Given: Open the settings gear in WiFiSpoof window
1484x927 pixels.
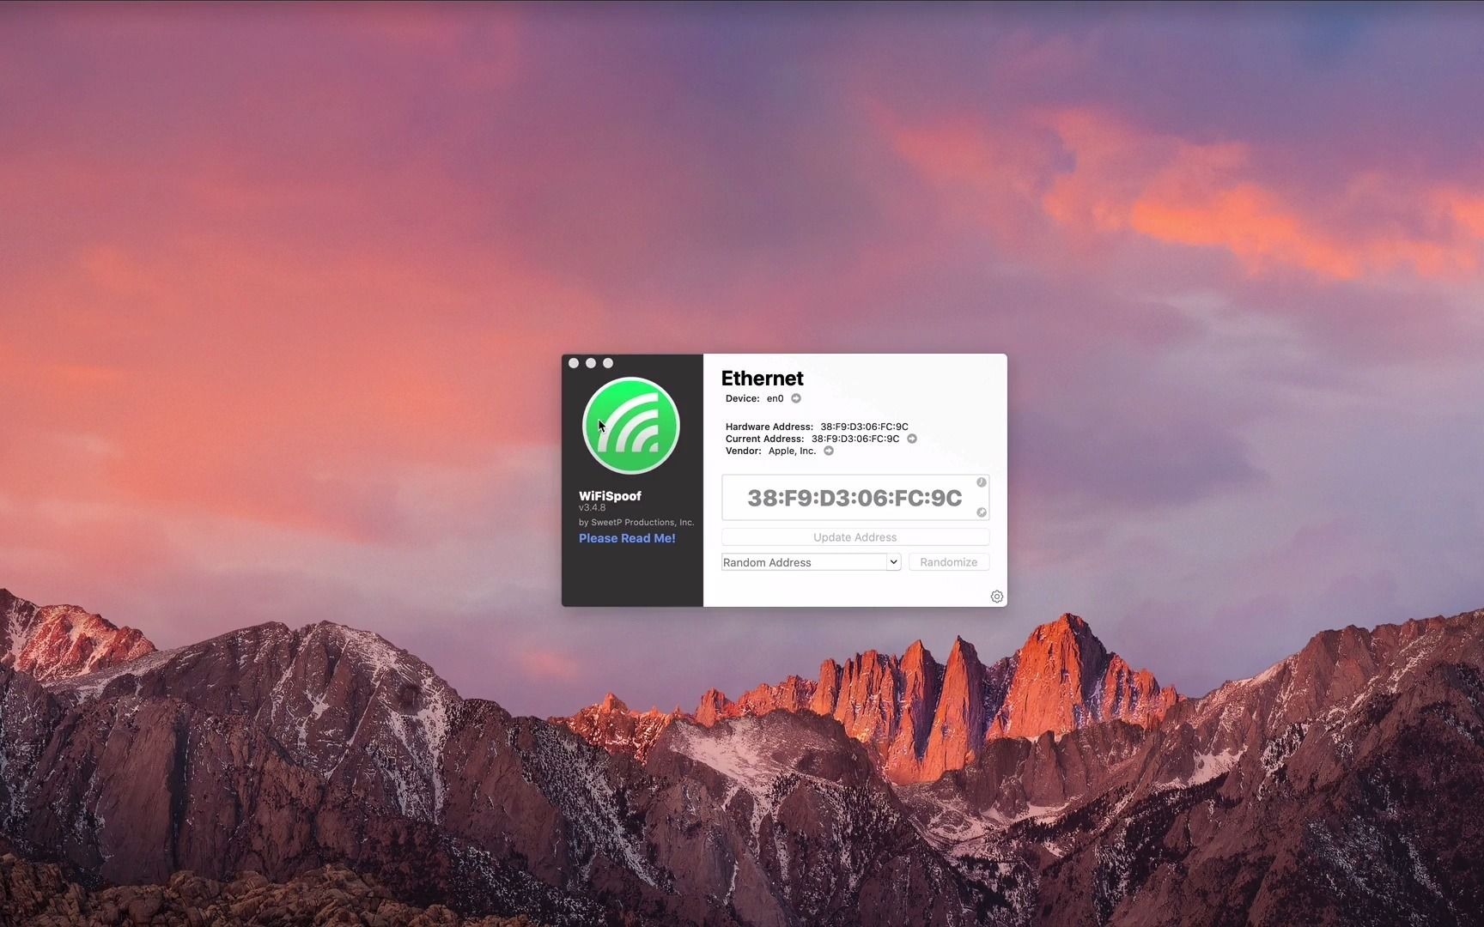Looking at the screenshot, I should point(997,597).
